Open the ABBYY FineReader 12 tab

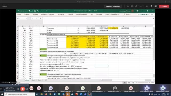pyautogui.click(x=112, y=14)
